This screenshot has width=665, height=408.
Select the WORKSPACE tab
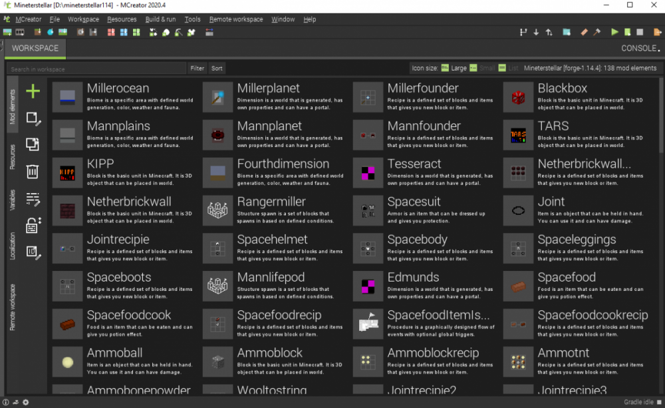coord(35,49)
